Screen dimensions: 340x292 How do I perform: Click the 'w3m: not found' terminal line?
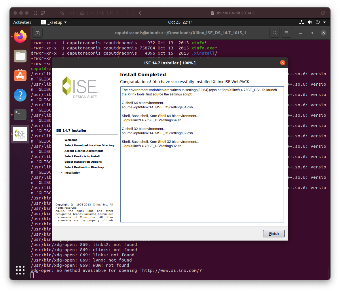click(80, 265)
